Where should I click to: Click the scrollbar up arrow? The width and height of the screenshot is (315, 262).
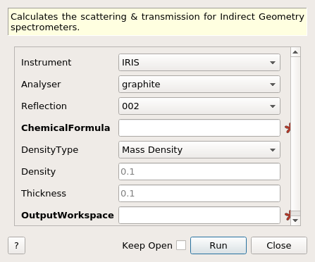[295, 52]
